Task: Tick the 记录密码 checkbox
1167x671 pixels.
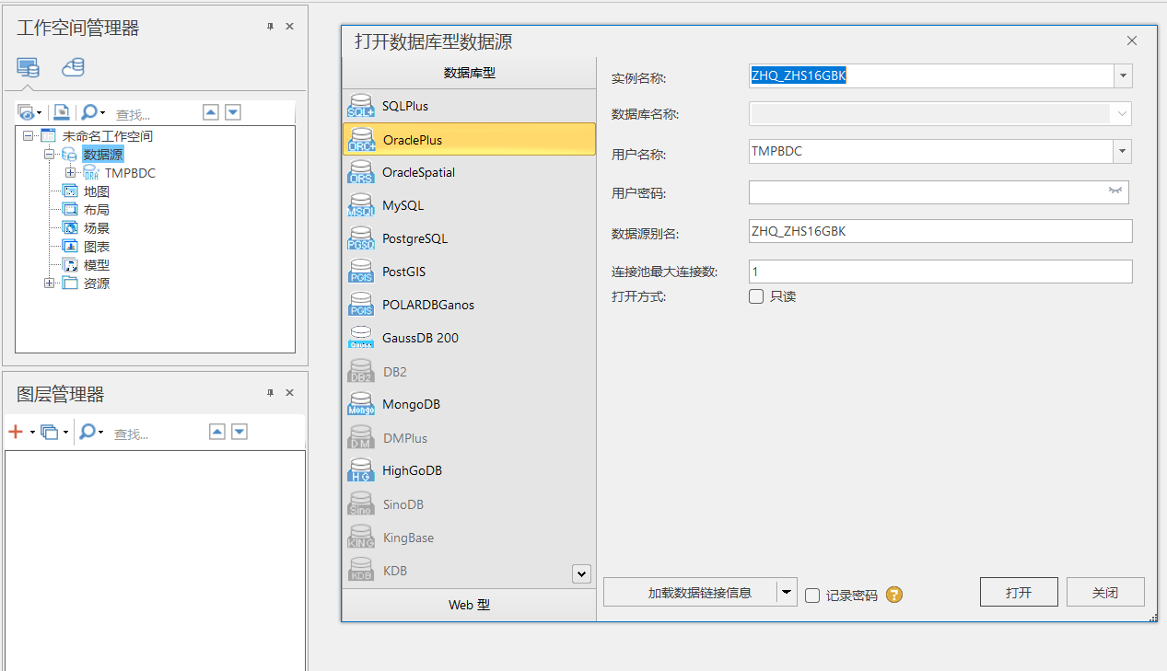Action: click(x=812, y=596)
